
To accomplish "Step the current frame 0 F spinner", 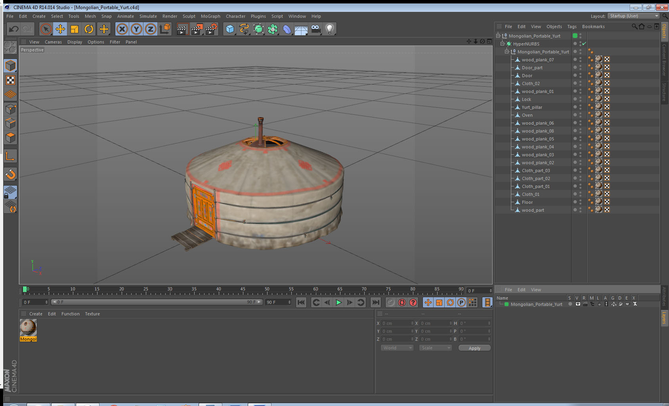I will tap(46, 302).
